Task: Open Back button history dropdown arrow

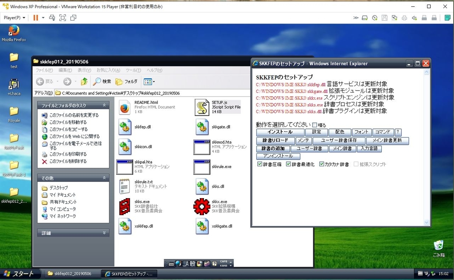Action: tap(57, 81)
